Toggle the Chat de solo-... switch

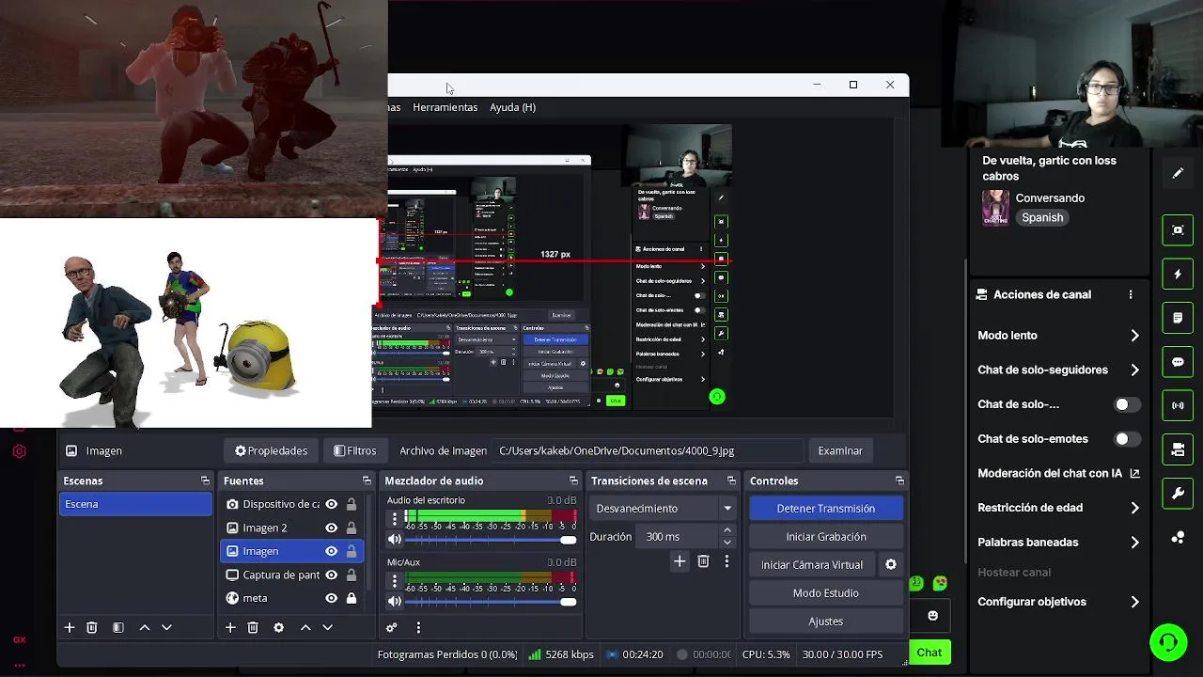(1127, 404)
